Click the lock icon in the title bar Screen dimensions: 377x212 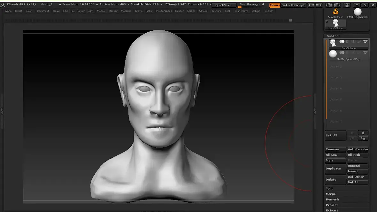click(x=347, y=5)
